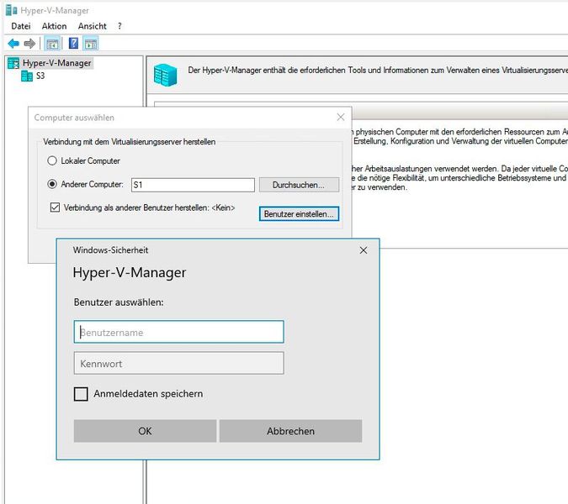Screen dimensions: 568x504
Task: Open the Datei menu
Action: [21, 26]
